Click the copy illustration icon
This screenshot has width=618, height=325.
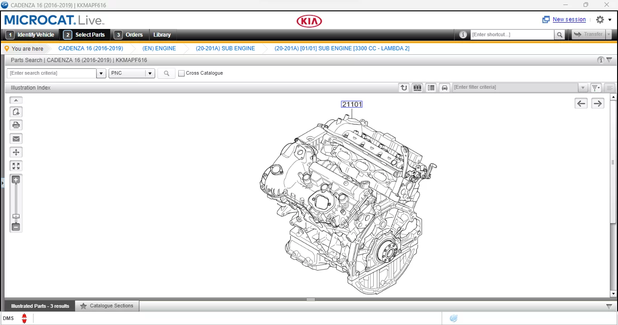pyautogui.click(x=16, y=111)
